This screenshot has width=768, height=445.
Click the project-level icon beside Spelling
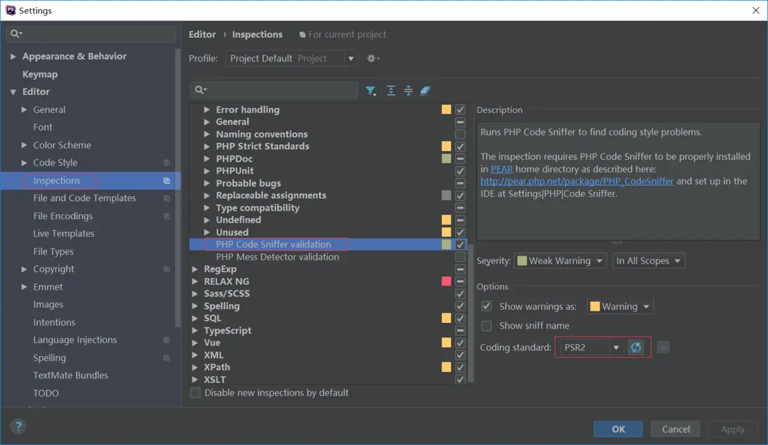click(167, 358)
